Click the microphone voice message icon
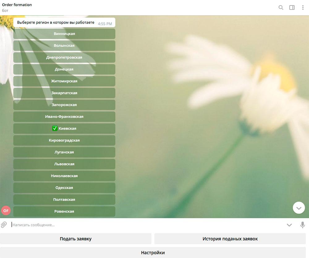This screenshot has width=309, height=258. (303, 225)
